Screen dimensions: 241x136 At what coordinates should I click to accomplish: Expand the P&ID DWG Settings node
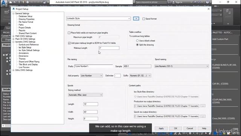click(x=14, y=36)
